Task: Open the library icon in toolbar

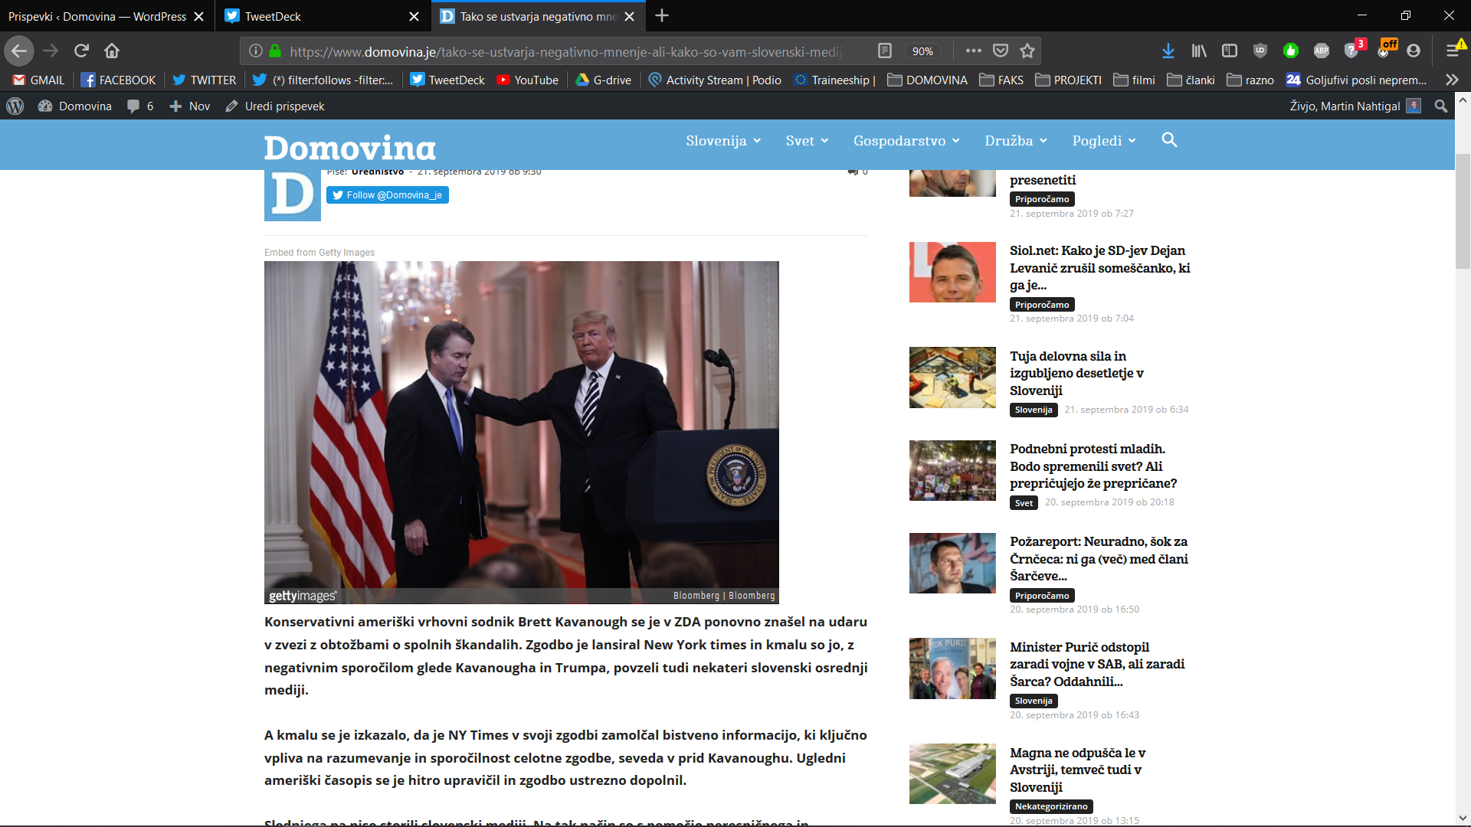Action: point(1199,51)
